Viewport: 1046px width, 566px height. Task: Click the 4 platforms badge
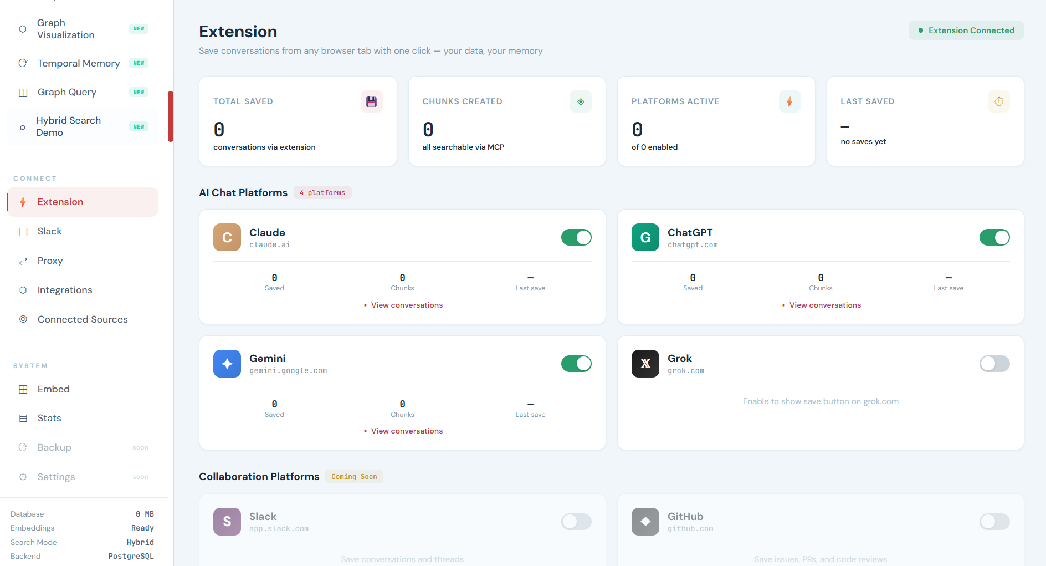[x=322, y=192]
